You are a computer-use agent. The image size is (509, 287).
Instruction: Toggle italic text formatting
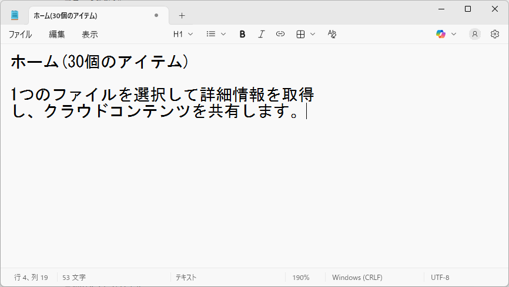pos(262,34)
